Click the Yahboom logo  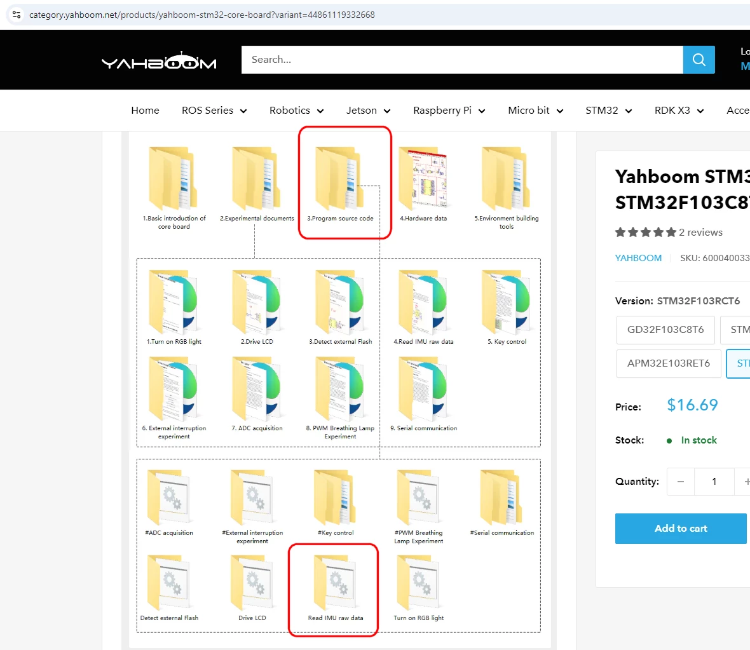[159, 61]
